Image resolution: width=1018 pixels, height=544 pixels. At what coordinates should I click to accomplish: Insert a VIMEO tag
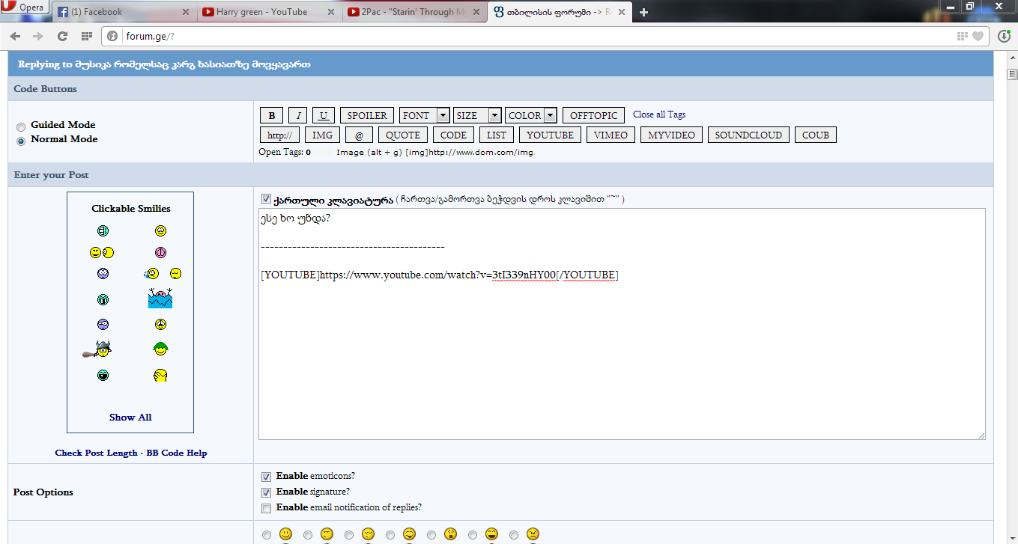[611, 135]
